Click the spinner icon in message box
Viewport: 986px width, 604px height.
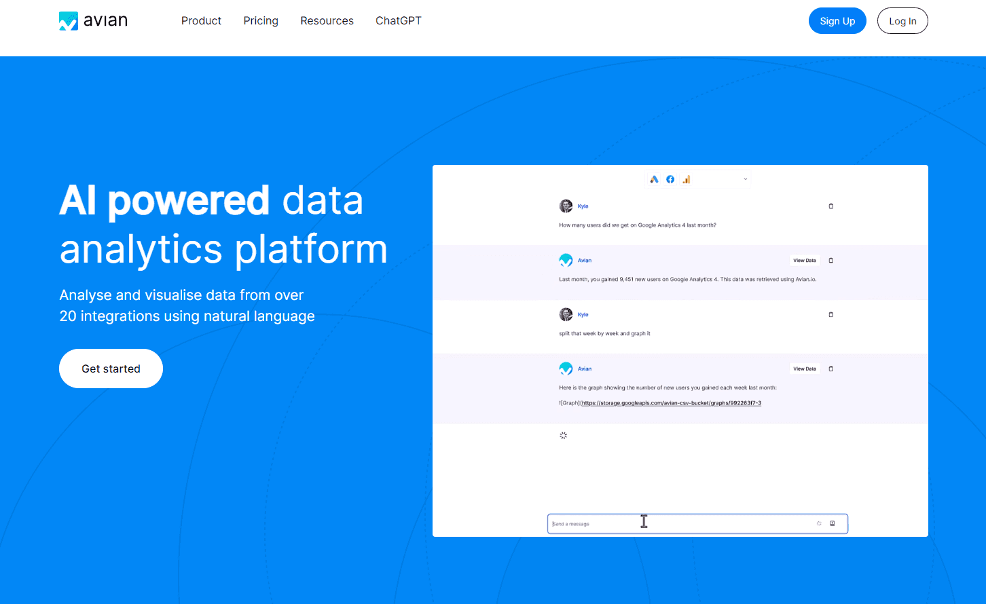819,524
